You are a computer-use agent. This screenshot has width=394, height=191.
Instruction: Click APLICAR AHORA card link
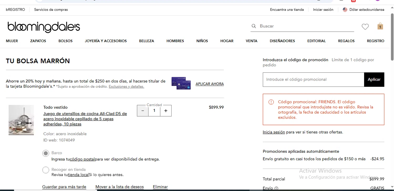click(210, 84)
